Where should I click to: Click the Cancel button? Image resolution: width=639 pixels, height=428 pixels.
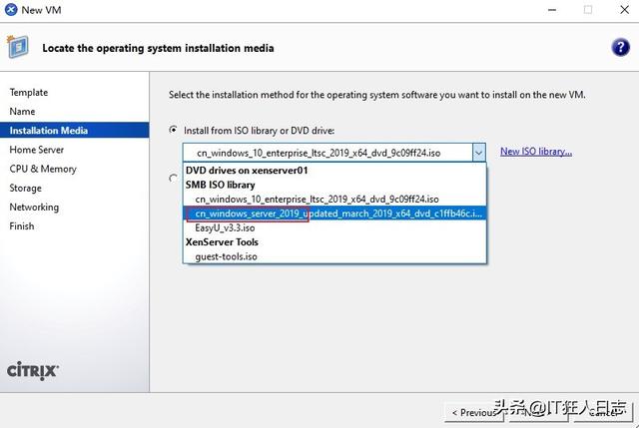[603, 413]
